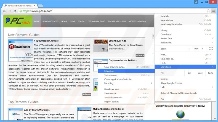The height and width of the screenshot is (122, 218).
Task: Click the Chrome hamburger menu icon
Action: point(214,11)
